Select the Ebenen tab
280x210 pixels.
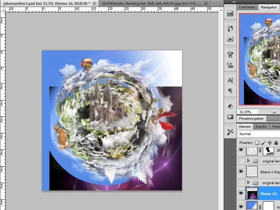click(x=245, y=127)
